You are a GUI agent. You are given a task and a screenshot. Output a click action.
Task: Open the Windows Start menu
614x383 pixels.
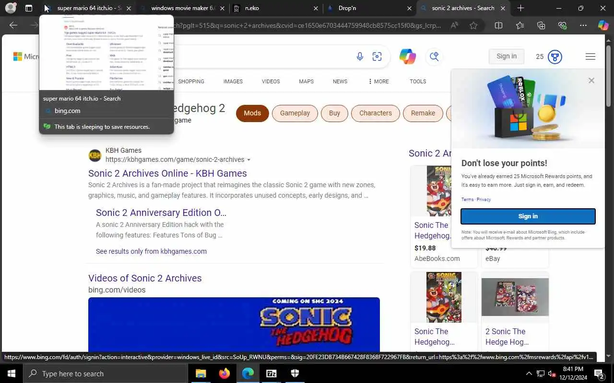click(x=12, y=373)
